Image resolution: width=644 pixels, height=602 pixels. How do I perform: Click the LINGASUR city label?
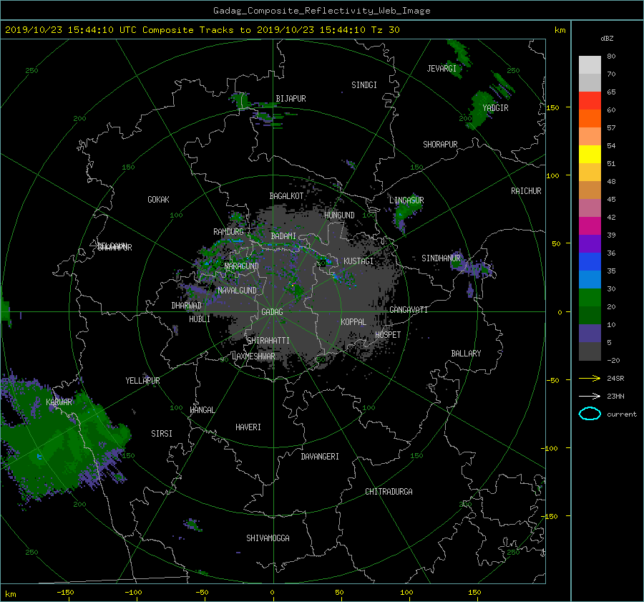(x=406, y=200)
